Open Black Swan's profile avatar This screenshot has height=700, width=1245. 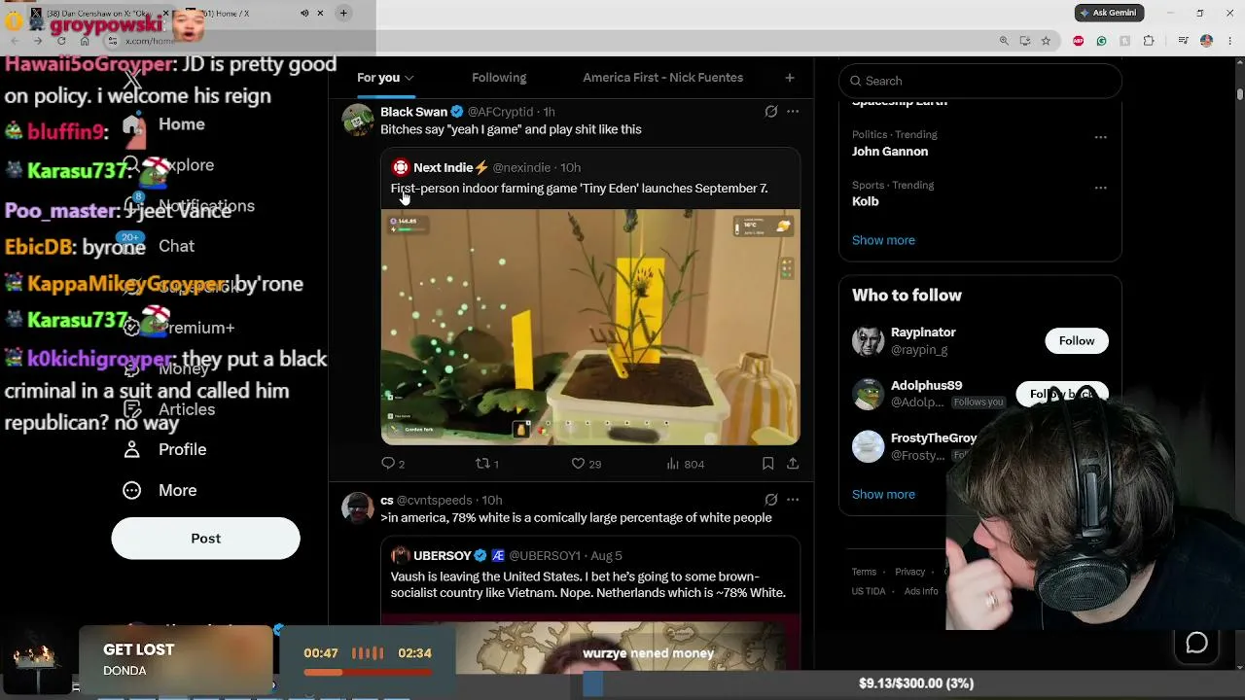click(x=358, y=121)
